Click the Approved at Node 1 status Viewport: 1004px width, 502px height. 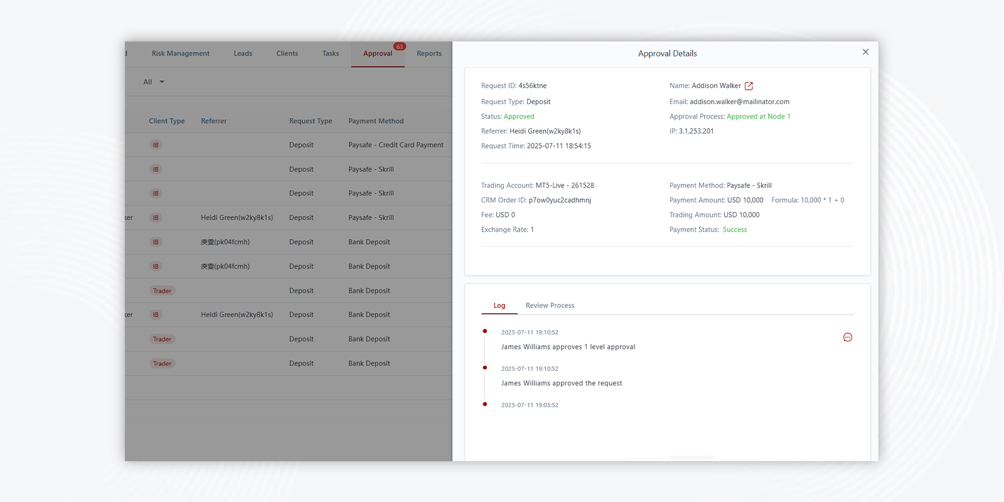758,117
